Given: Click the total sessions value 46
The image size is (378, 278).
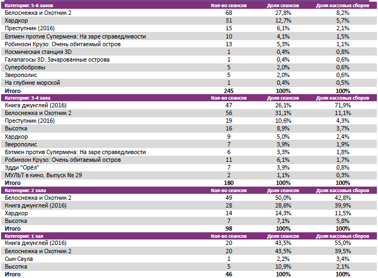Looking at the screenshot, I should [x=229, y=274].
